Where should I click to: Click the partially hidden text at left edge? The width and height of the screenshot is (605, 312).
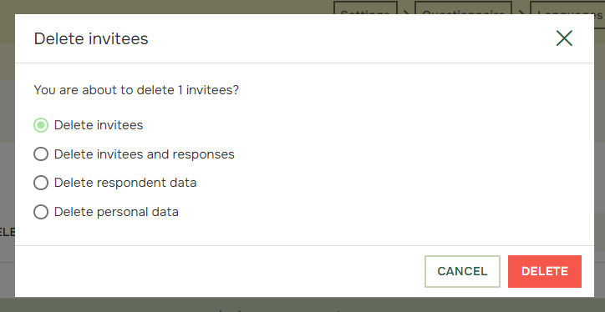(x=8, y=232)
